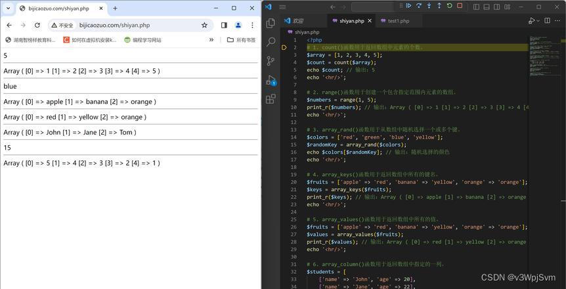Go forward in VS Code navigation history
566x289 pixels.
coord(343,7)
